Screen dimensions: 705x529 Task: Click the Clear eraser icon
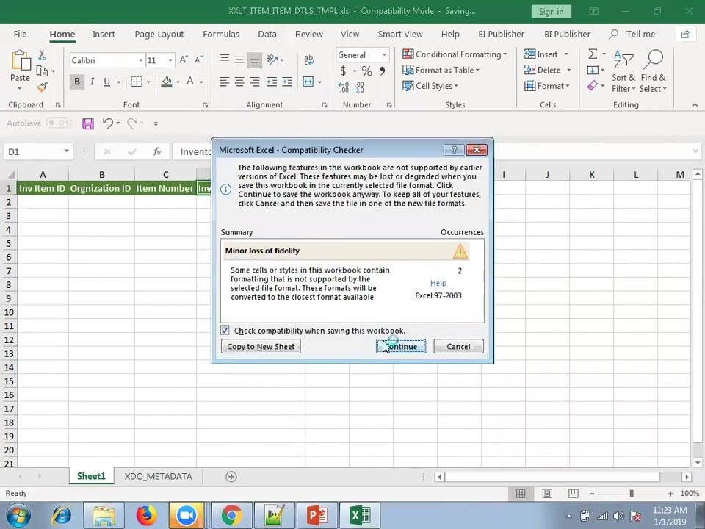click(593, 85)
